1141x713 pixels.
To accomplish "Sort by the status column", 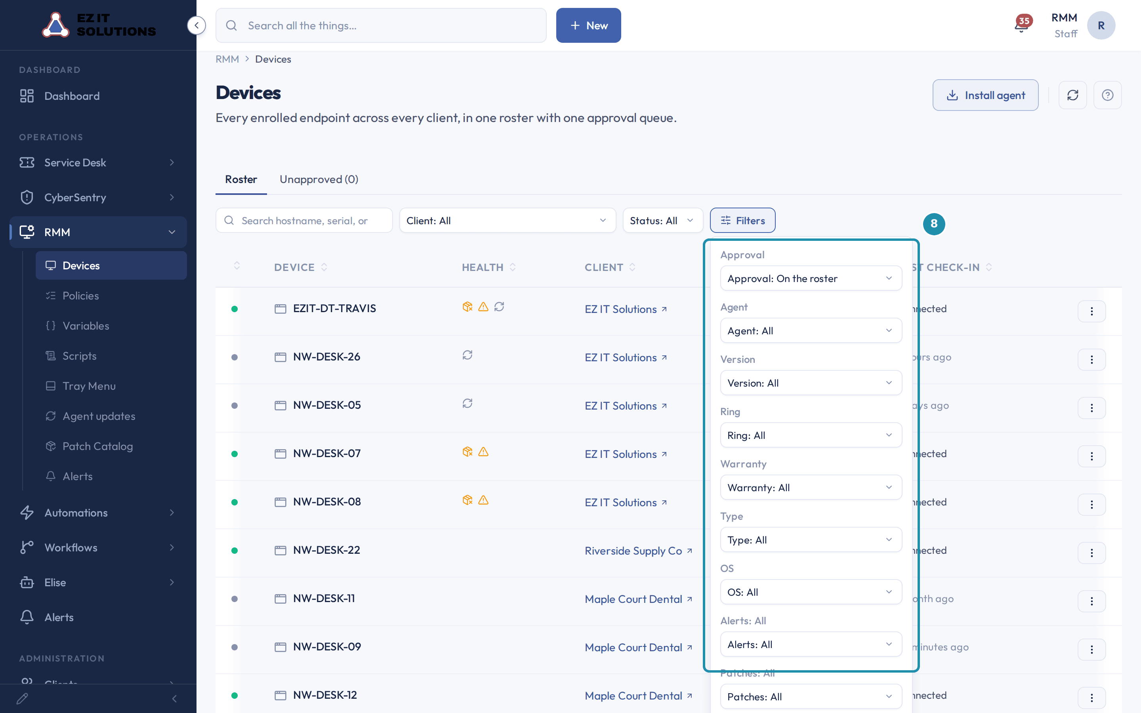I will (x=237, y=267).
